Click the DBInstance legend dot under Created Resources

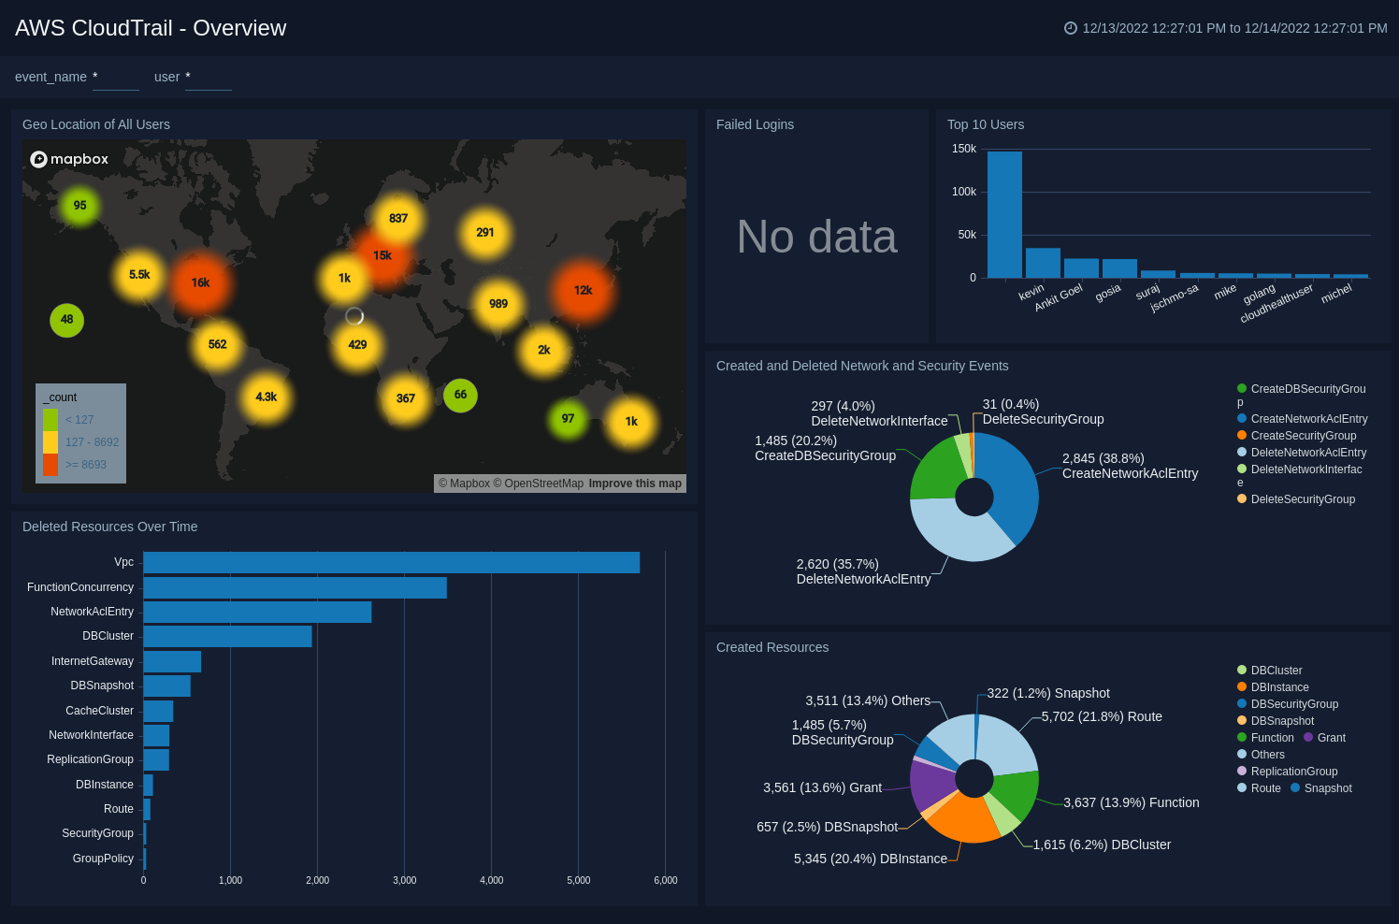[x=1242, y=687]
